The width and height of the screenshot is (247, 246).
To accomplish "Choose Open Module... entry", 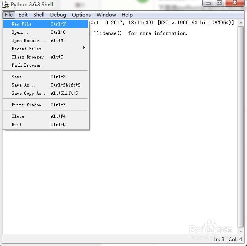I will point(46,40).
